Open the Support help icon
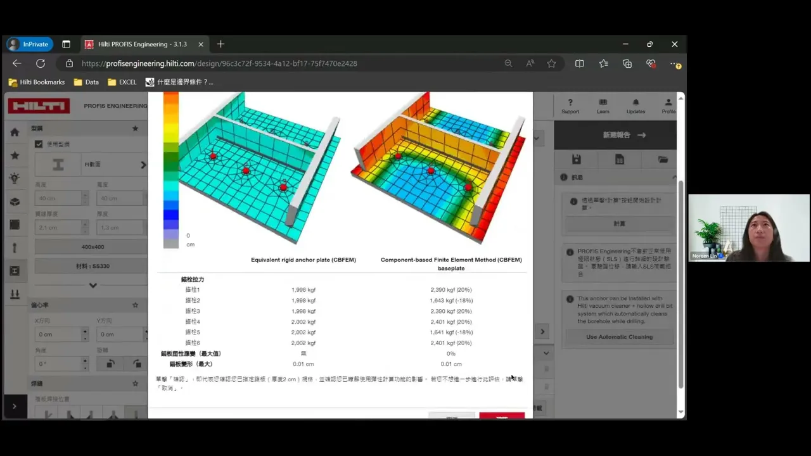Screen dimensions: 811x456 coord(570,106)
